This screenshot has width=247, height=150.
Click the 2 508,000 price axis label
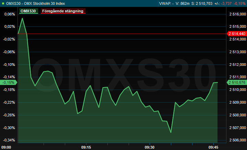coord(237,115)
